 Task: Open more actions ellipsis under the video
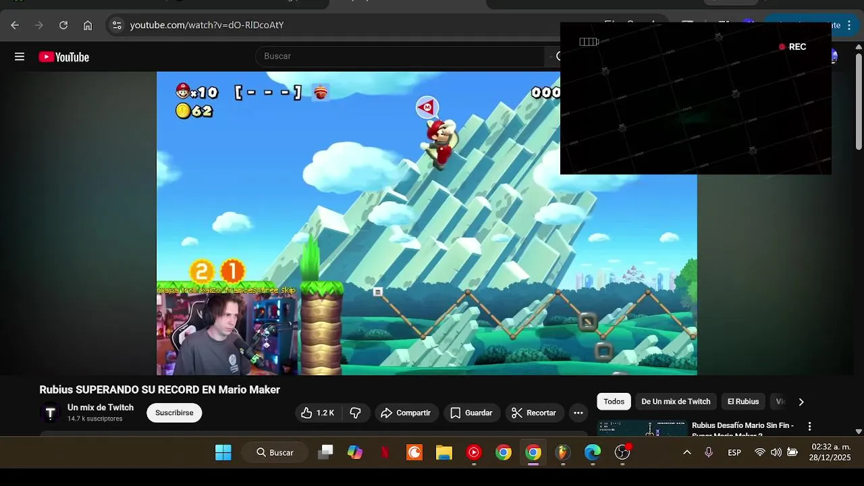click(578, 412)
